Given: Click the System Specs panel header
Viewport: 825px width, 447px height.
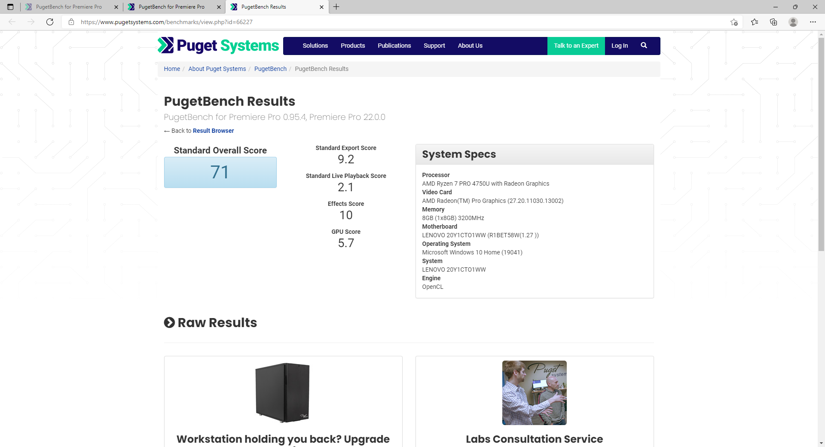Looking at the screenshot, I should pos(534,154).
